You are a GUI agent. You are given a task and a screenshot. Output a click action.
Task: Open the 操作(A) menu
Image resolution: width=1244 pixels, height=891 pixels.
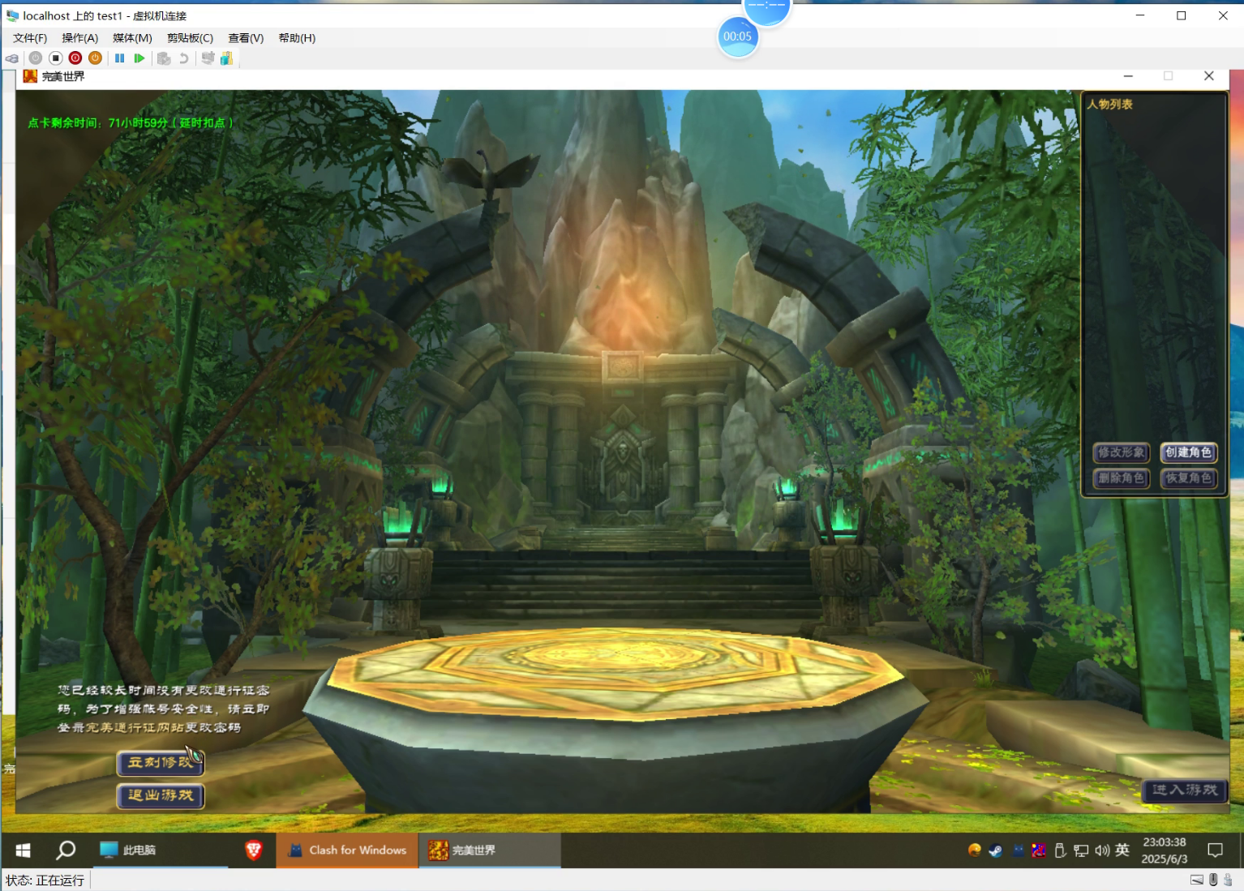click(80, 38)
